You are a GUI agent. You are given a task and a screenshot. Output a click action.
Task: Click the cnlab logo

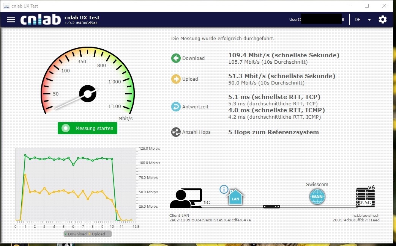[x=40, y=20]
